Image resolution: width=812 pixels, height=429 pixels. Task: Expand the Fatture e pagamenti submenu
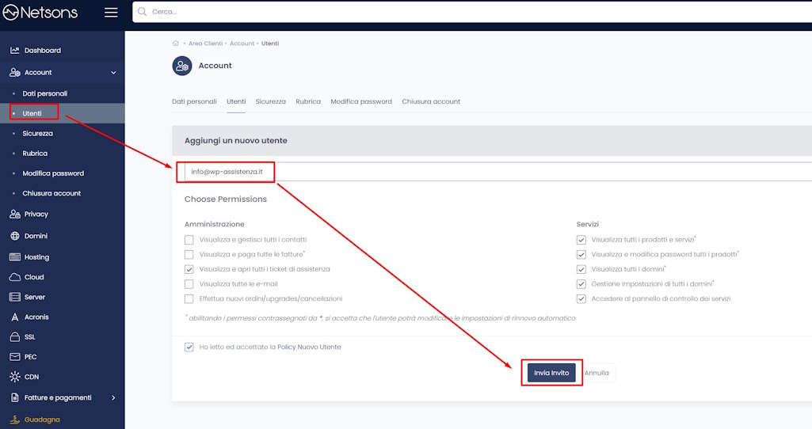tap(113, 397)
